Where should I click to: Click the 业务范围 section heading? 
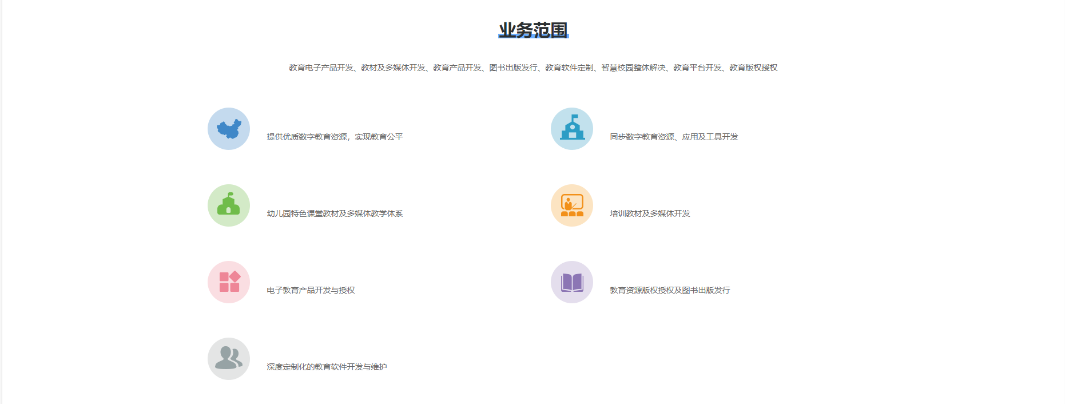point(533,30)
